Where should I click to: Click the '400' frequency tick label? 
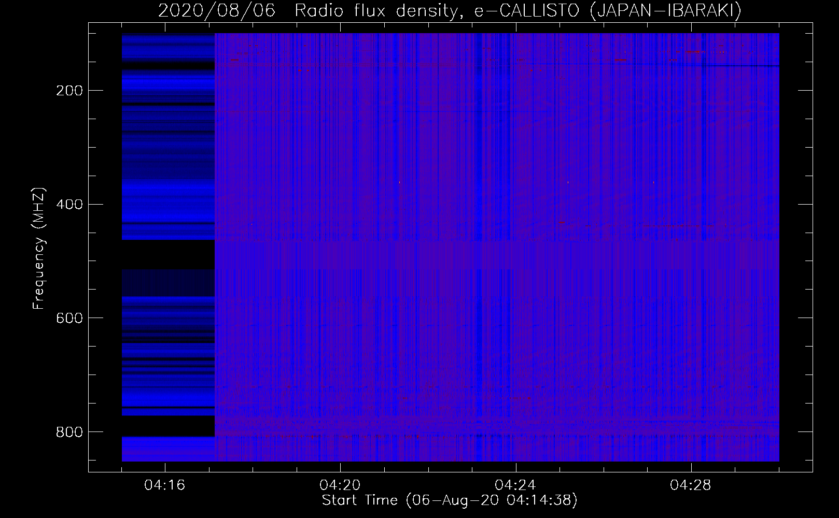pos(69,204)
